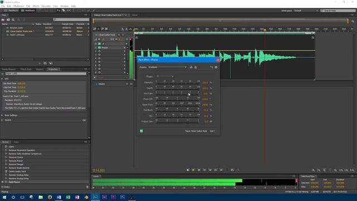Image resolution: width=357 pixels, height=201 pixels.
Task: Open the Presets dropdown in Phaser dialog
Action: pos(167,67)
